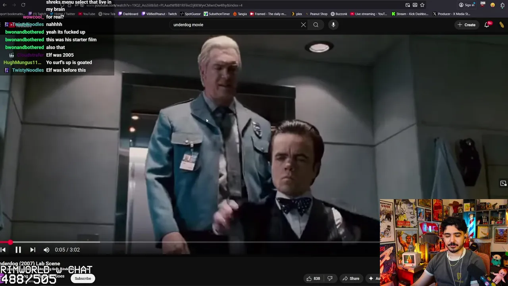Skip to the next video in playlist
Viewport: 508px width, 286px height.
(33, 250)
